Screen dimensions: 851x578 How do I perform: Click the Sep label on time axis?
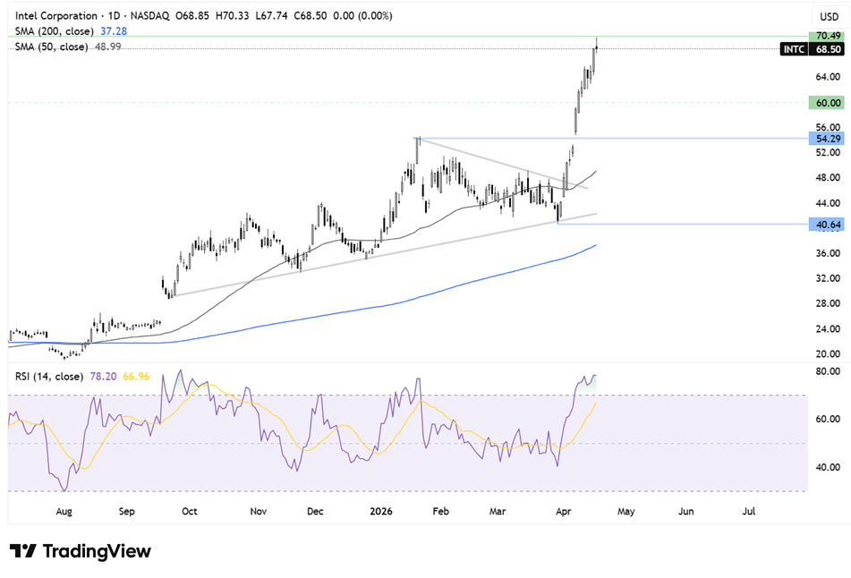126,511
